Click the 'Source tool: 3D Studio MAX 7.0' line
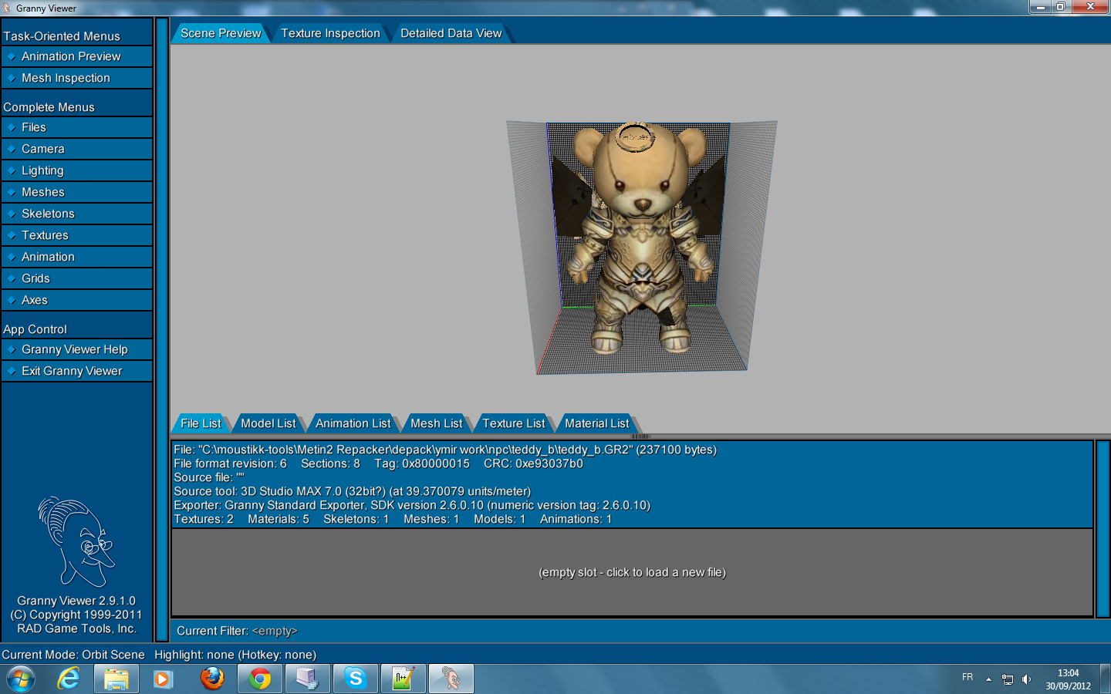The image size is (1111, 694). click(353, 491)
